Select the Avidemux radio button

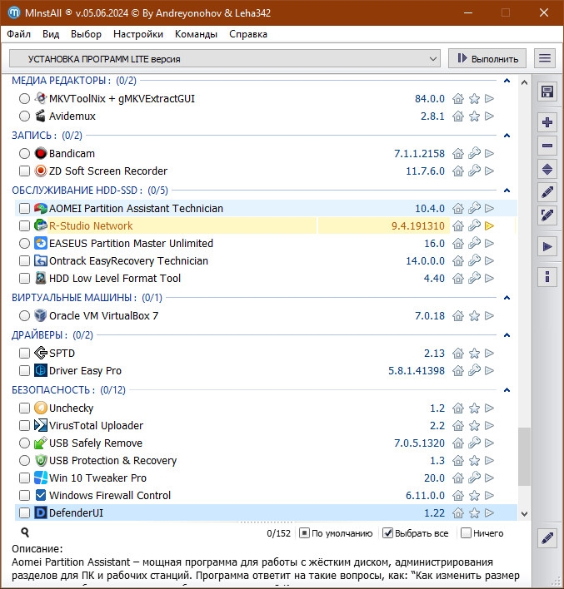(x=24, y=116)
